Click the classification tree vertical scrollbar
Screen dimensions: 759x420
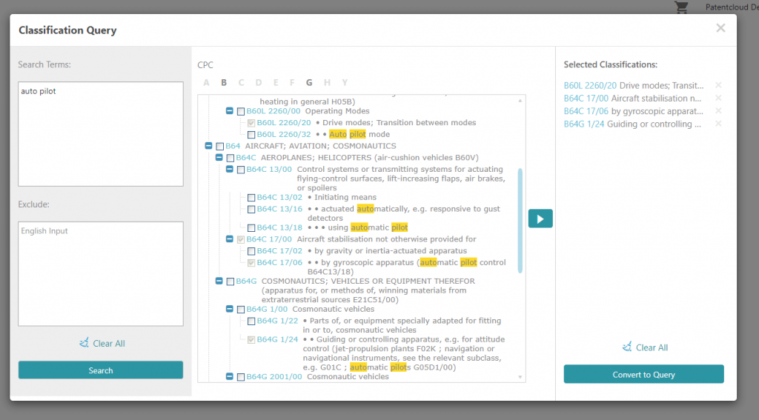[520, 221]
